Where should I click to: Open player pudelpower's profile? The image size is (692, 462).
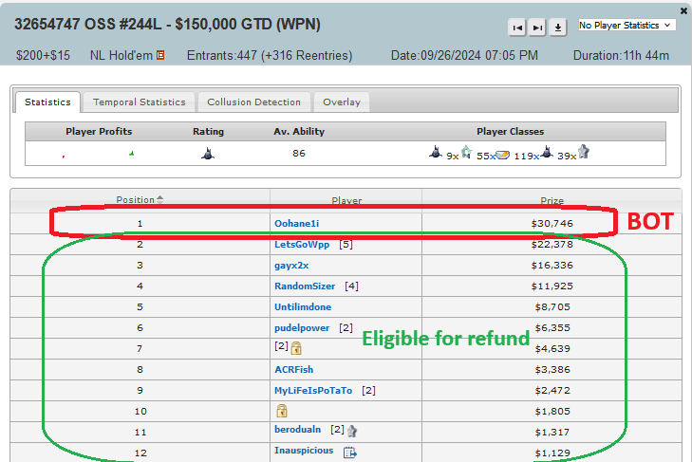pos(302,328)
